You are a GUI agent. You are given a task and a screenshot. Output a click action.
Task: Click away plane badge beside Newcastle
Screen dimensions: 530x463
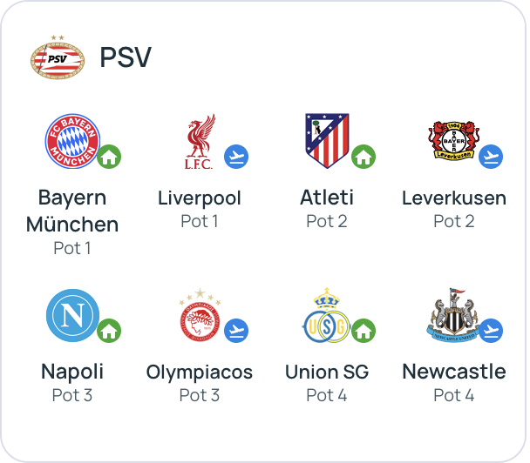(491, 331)
